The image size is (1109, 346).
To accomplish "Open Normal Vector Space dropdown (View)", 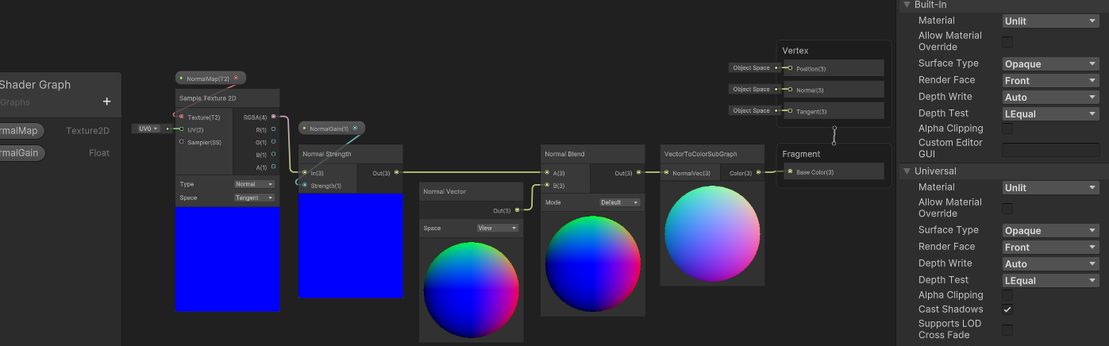I will 498,228.
